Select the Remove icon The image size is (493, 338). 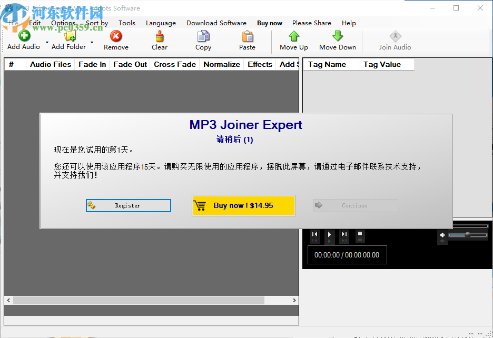pos(115,37)
